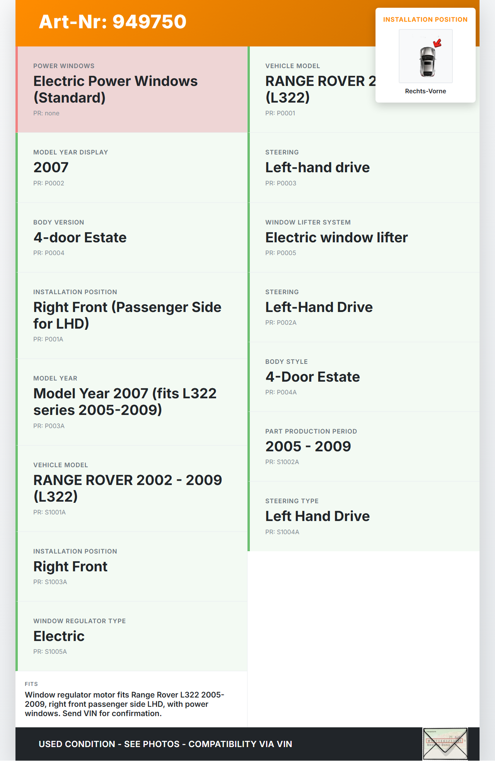The width and height of the screenshot is (495, 761).
Task: Click the Used Condition footer banner text
Action: (x=165, y=744)
